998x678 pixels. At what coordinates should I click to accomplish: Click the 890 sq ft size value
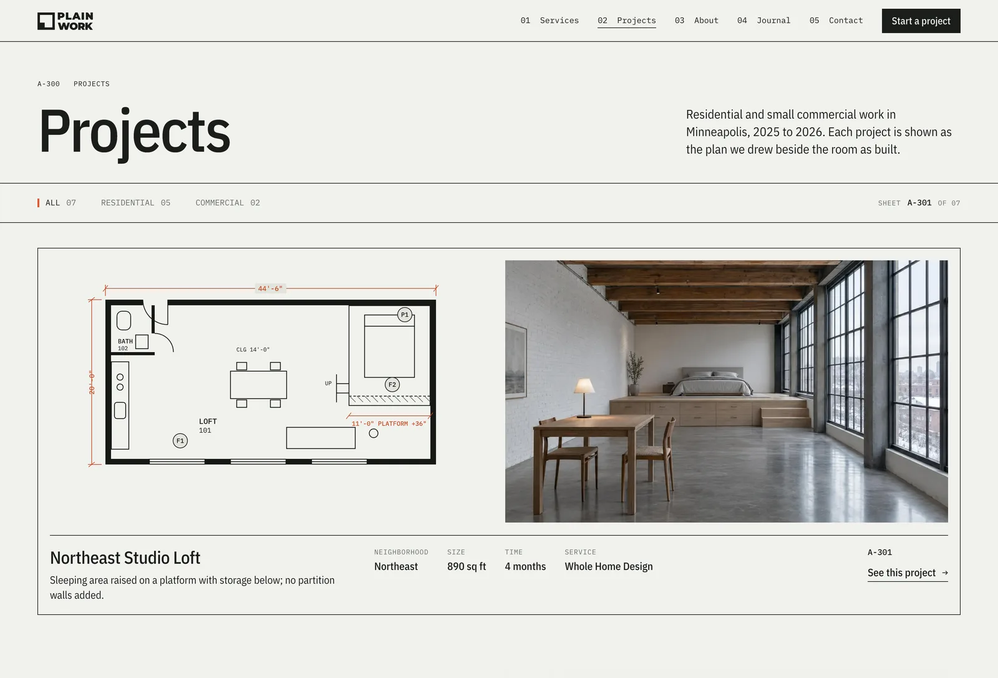467,566
